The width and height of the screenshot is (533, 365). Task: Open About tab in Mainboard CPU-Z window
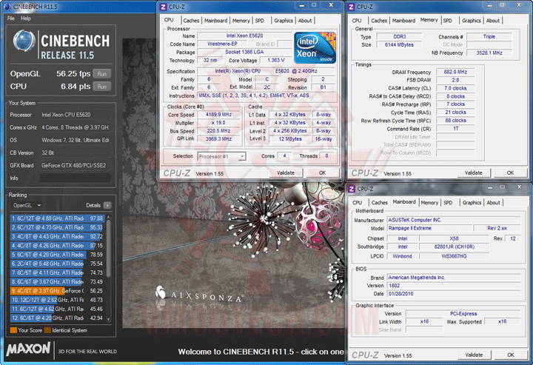pyautogui.click(x=493, y=203)
